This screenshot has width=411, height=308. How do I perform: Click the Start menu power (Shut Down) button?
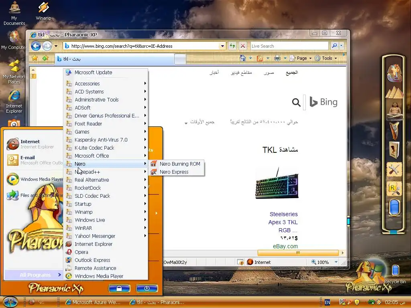click(147, 288)
